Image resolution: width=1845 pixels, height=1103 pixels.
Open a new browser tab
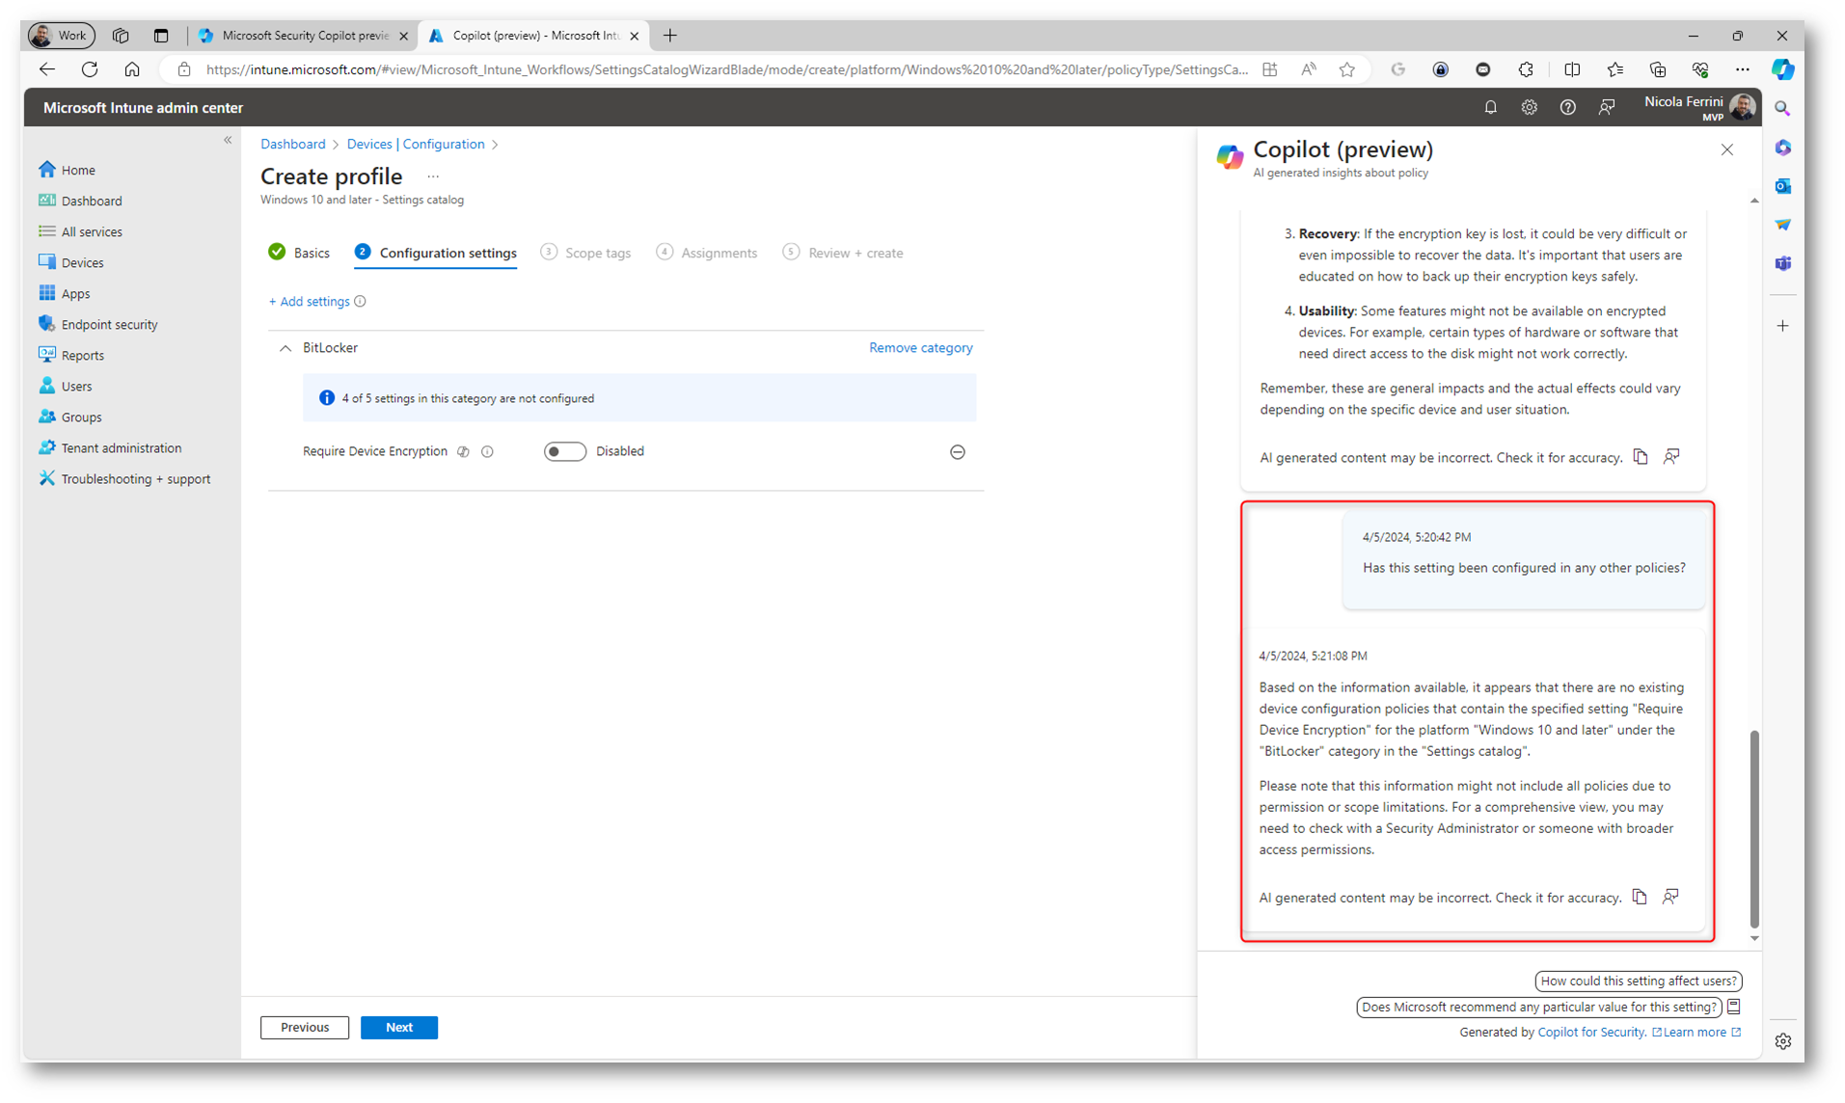point(669,36)
